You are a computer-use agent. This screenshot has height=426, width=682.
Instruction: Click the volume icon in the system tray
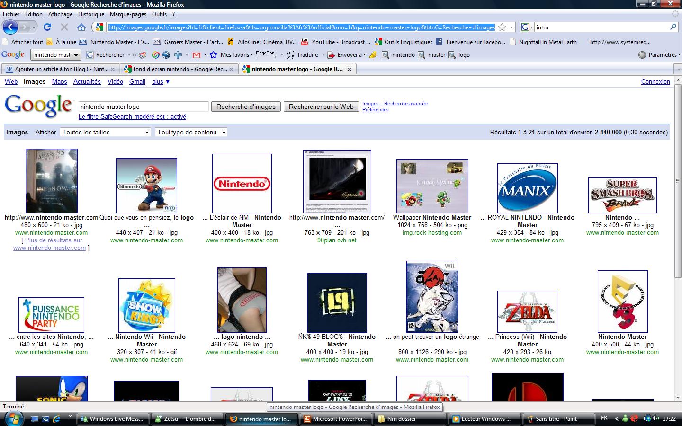(x=656, y=418)
